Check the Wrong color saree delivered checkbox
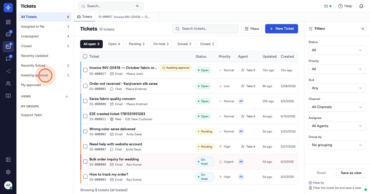The width and height of the screenshot is (370, 194). (x=85, y=131)
